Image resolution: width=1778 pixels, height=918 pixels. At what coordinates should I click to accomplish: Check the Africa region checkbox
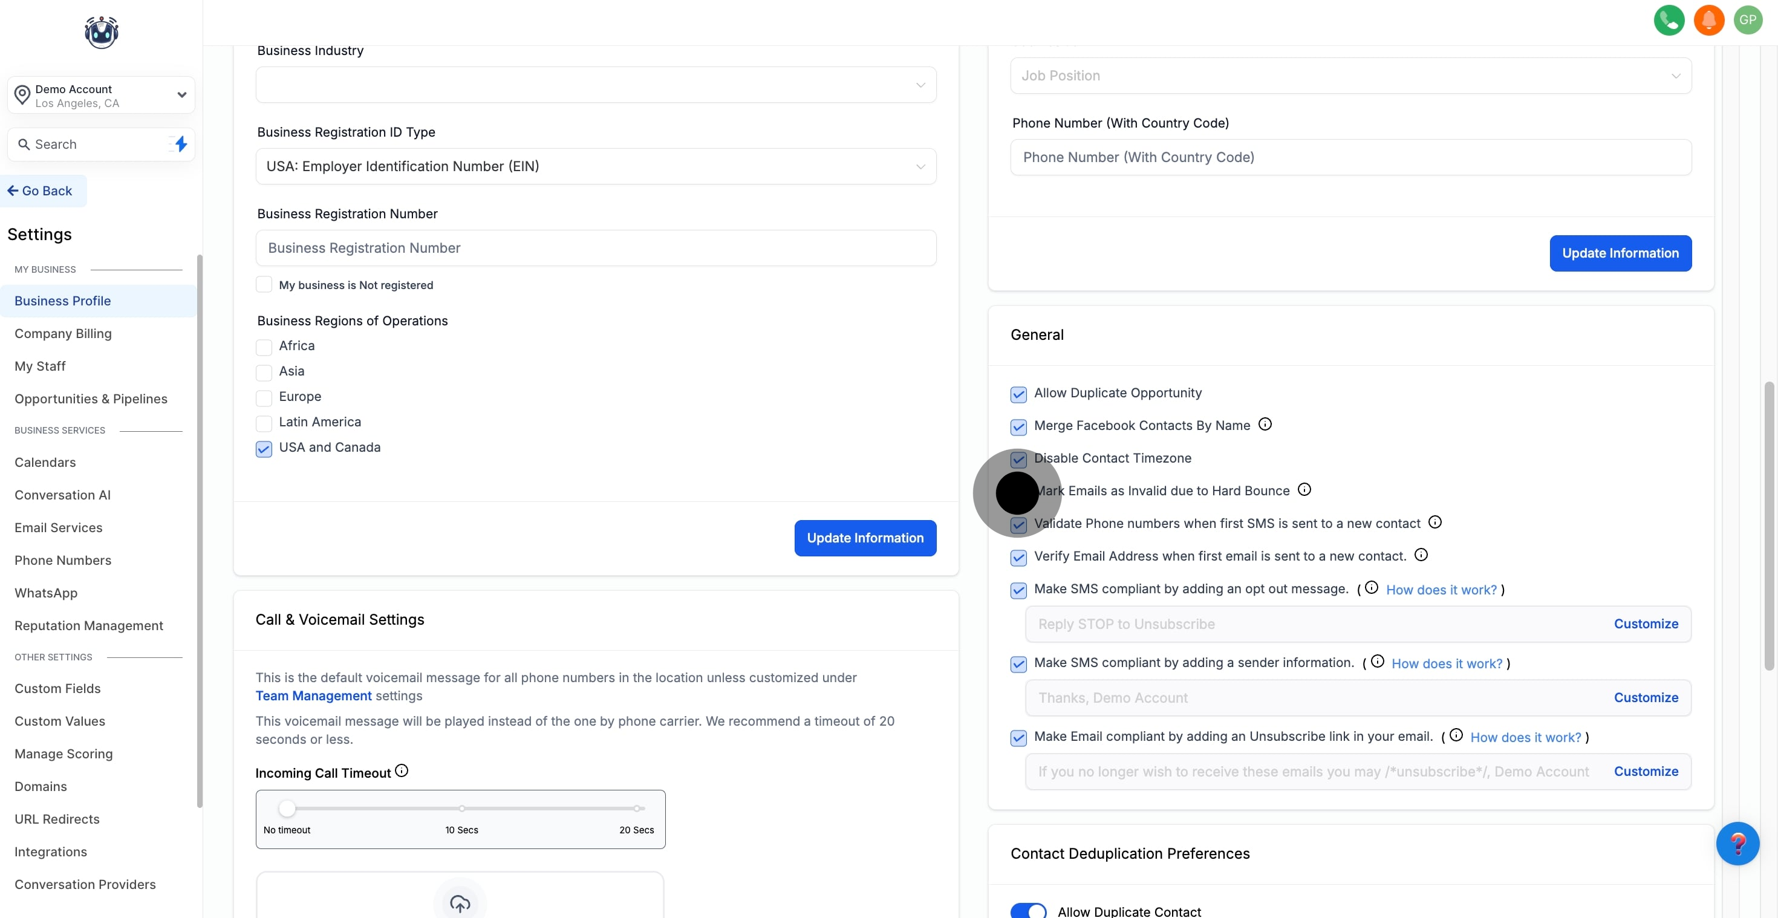(x=264, y=347)
